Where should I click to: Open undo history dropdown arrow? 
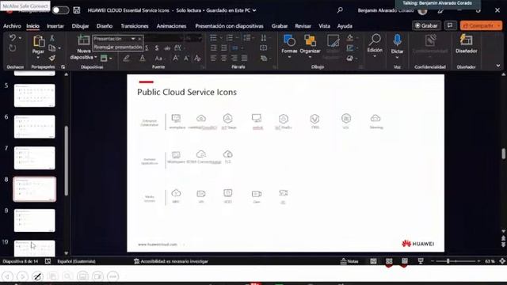[x=20, y=38]
